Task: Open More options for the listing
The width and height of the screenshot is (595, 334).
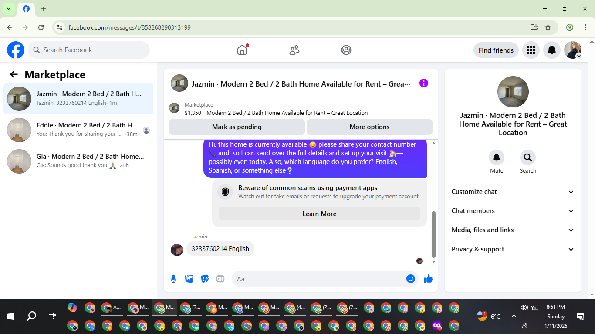Action: [369, 127]
